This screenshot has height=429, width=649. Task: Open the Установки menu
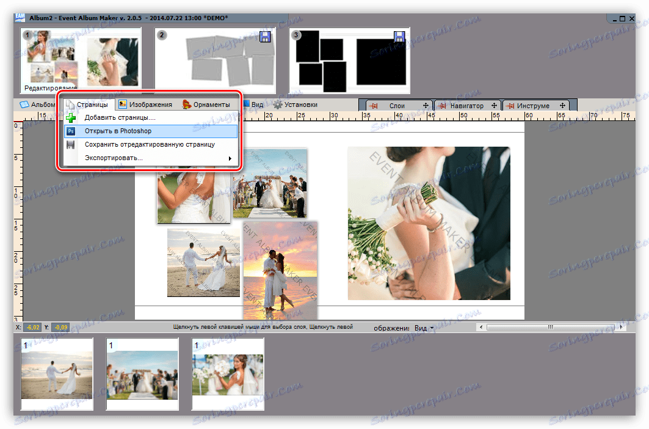[x=295, y=105]
